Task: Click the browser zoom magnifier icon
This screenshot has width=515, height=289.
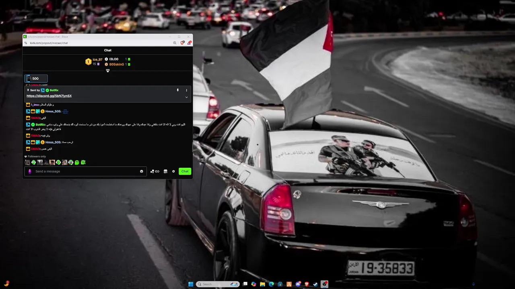Action: 175,43
